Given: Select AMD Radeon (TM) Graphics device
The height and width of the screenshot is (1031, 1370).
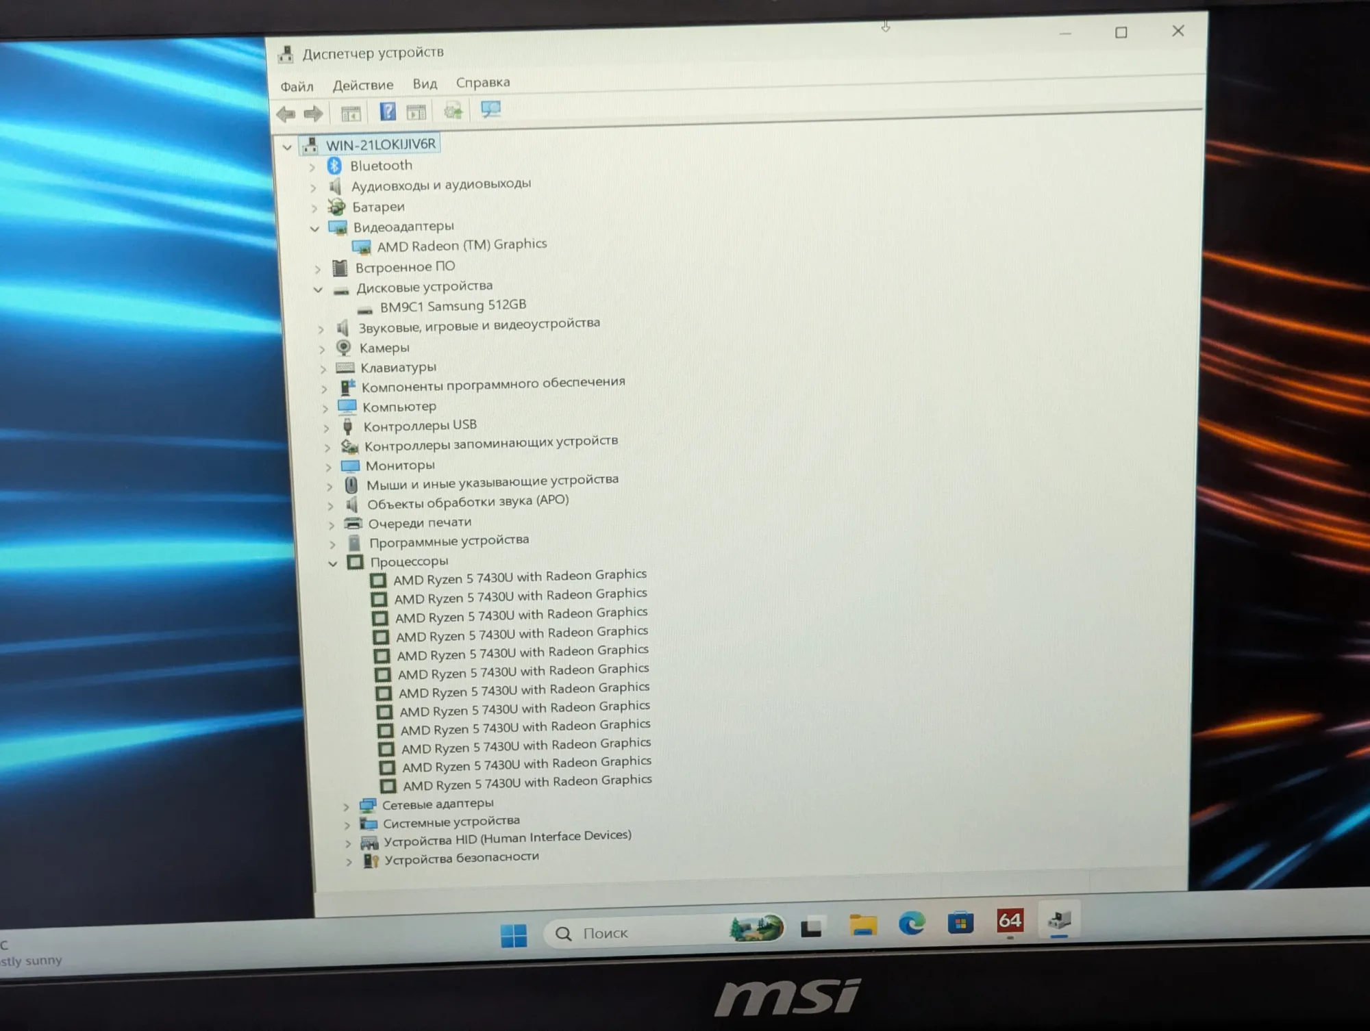Looking at the screenshot, I should (x=462, y=244).
